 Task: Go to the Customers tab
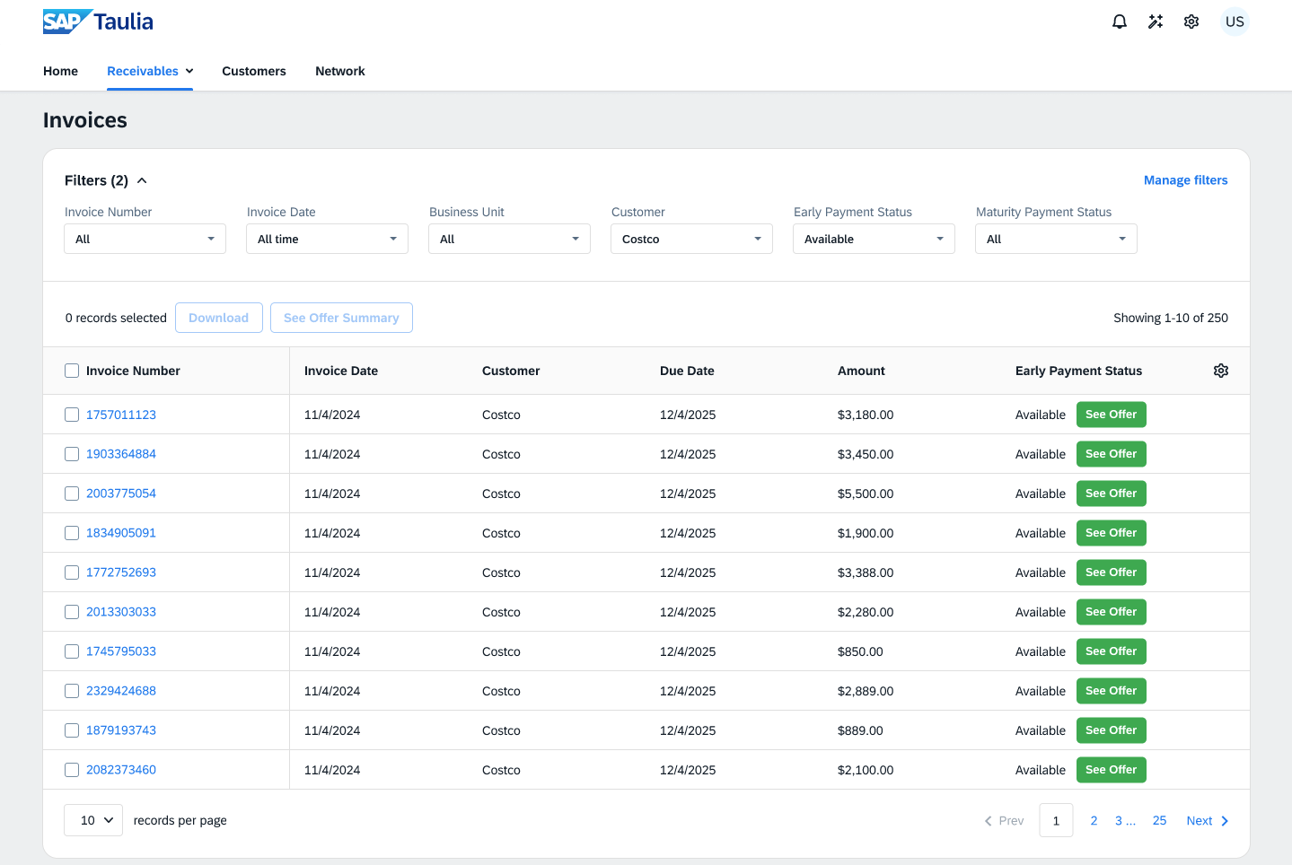(254, 71)
